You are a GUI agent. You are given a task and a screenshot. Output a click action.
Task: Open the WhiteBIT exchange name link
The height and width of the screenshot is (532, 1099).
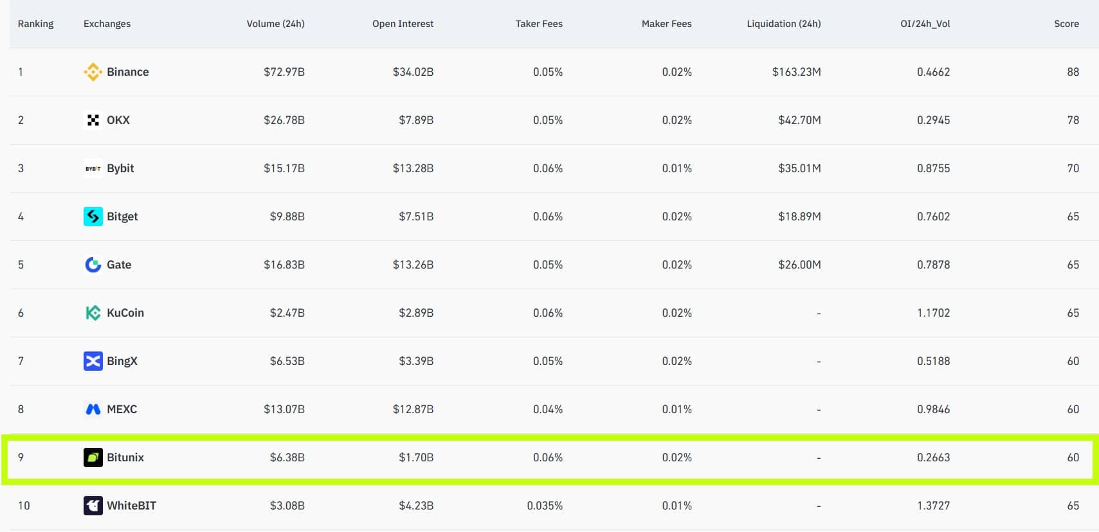click(132, 506)
